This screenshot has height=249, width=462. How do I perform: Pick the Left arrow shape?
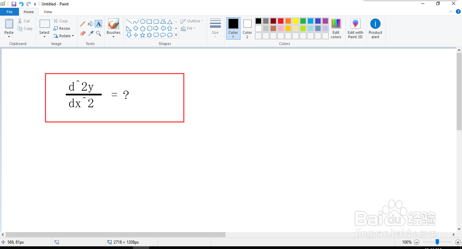pyautogui.click(x=163, y=28)
